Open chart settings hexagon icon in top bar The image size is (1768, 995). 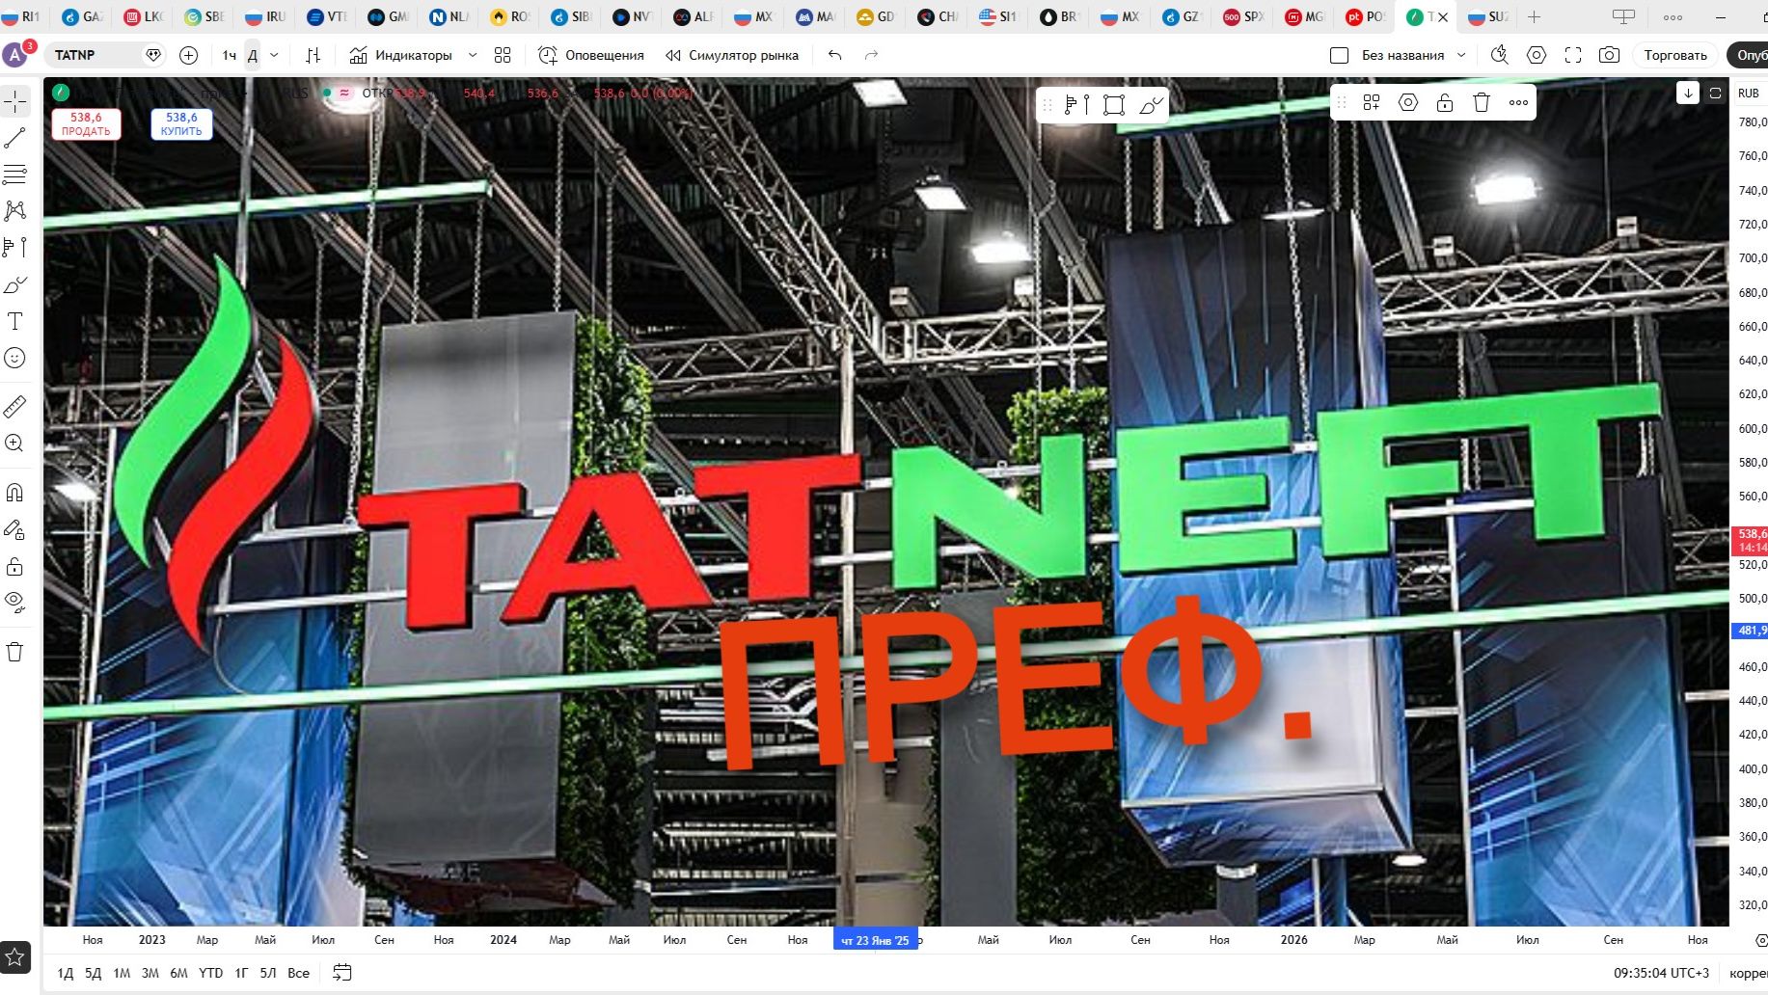[x=1537, y=55]
